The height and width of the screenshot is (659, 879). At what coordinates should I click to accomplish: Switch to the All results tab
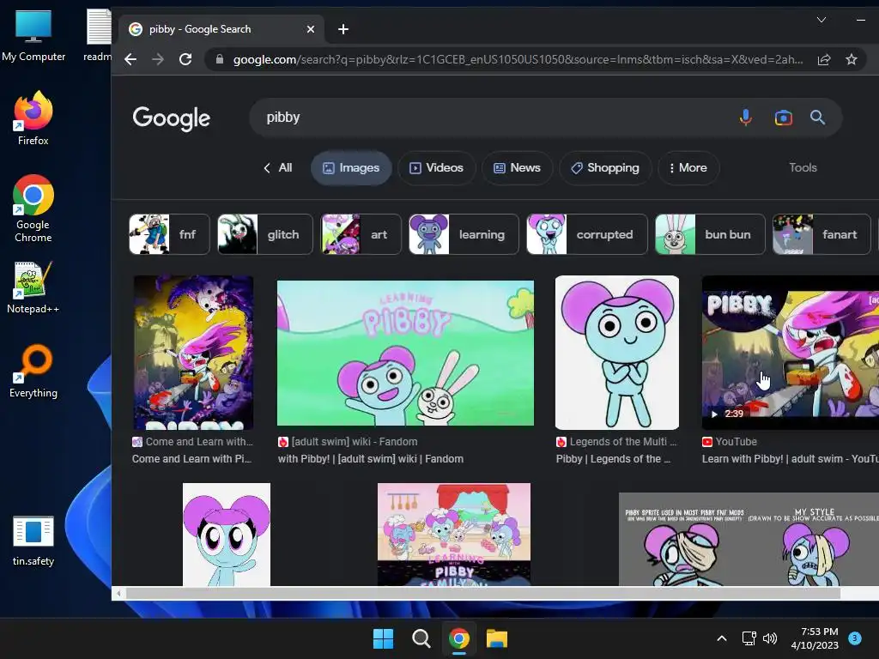278,167
